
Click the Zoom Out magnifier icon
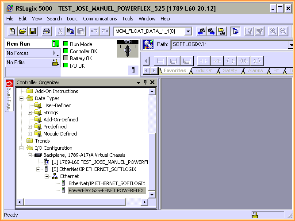(x=283, y=31)
